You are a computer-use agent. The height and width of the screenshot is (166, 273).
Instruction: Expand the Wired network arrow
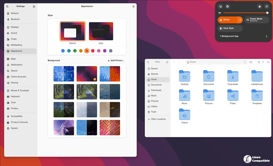click(x=240, y=20)
